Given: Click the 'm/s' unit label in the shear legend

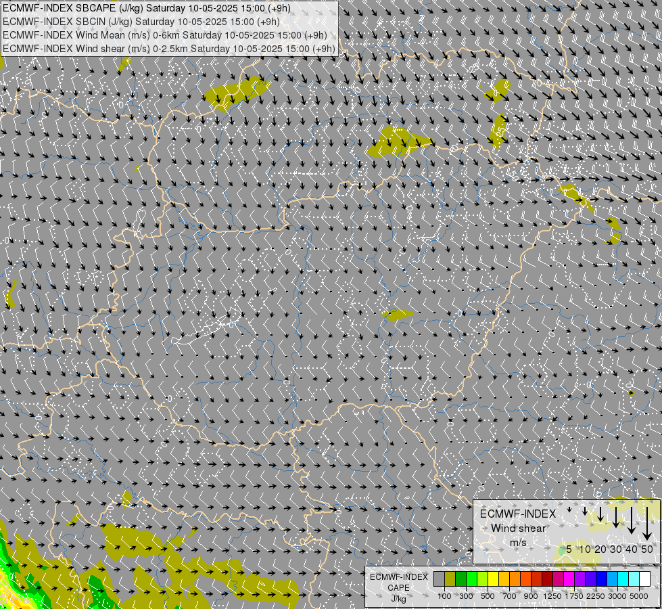Looking at the screenshot, I should (x=518, y=542).
